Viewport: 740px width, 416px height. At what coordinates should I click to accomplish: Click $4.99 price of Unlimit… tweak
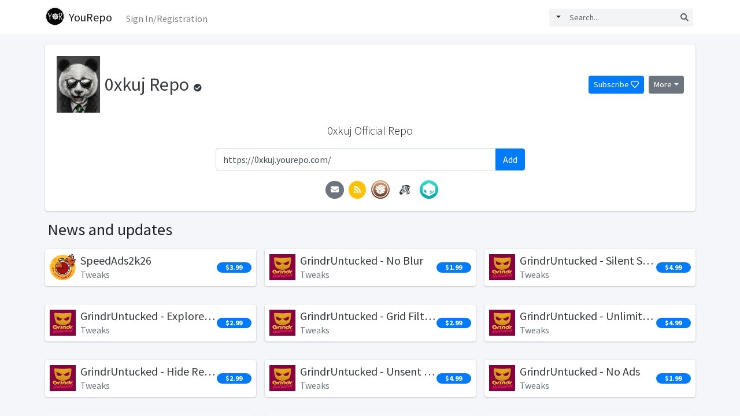tap(674, 323)
